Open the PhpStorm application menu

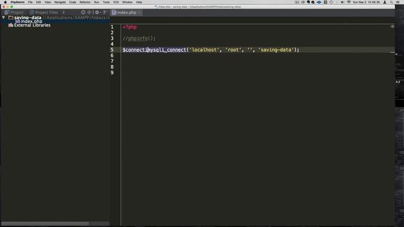pos(18,2)
